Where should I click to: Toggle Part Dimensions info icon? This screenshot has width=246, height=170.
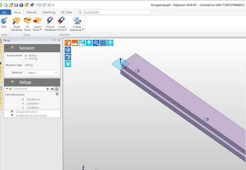[x=57, y=94]
